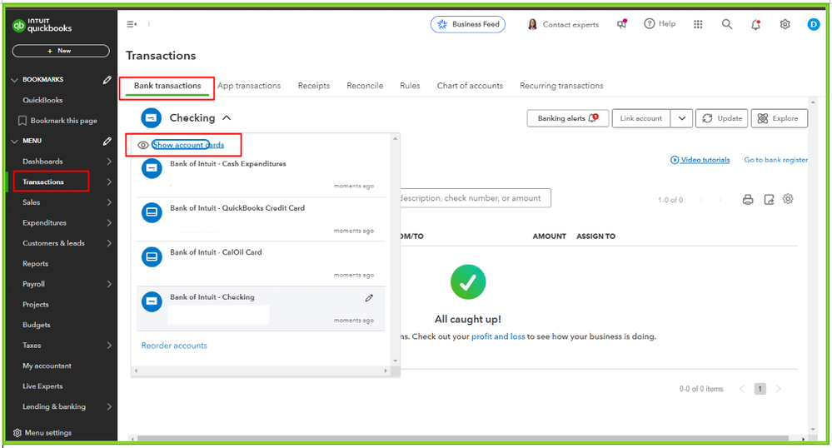Open the search magnifier icon
Screen dimensions: 832x448
pyautogui.click(x=726, y=24)
